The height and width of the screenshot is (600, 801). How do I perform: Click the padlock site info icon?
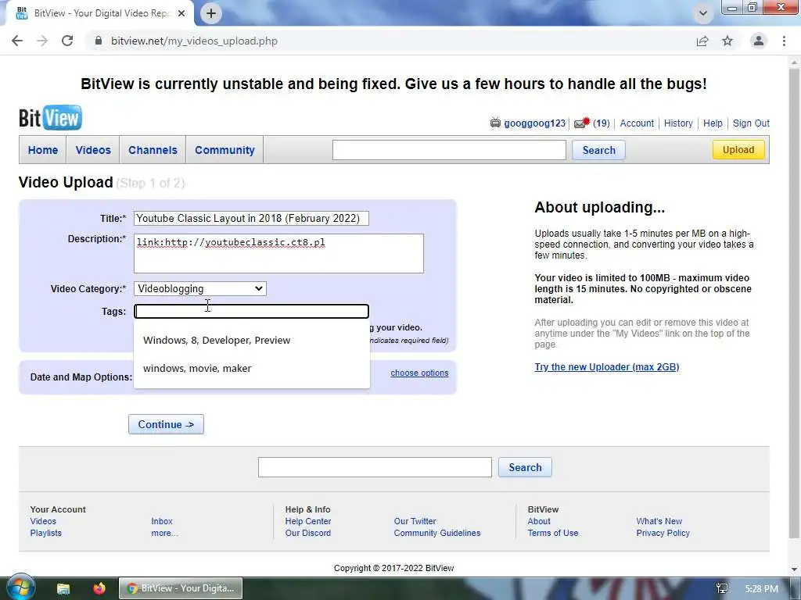click(x=99, y=41)
